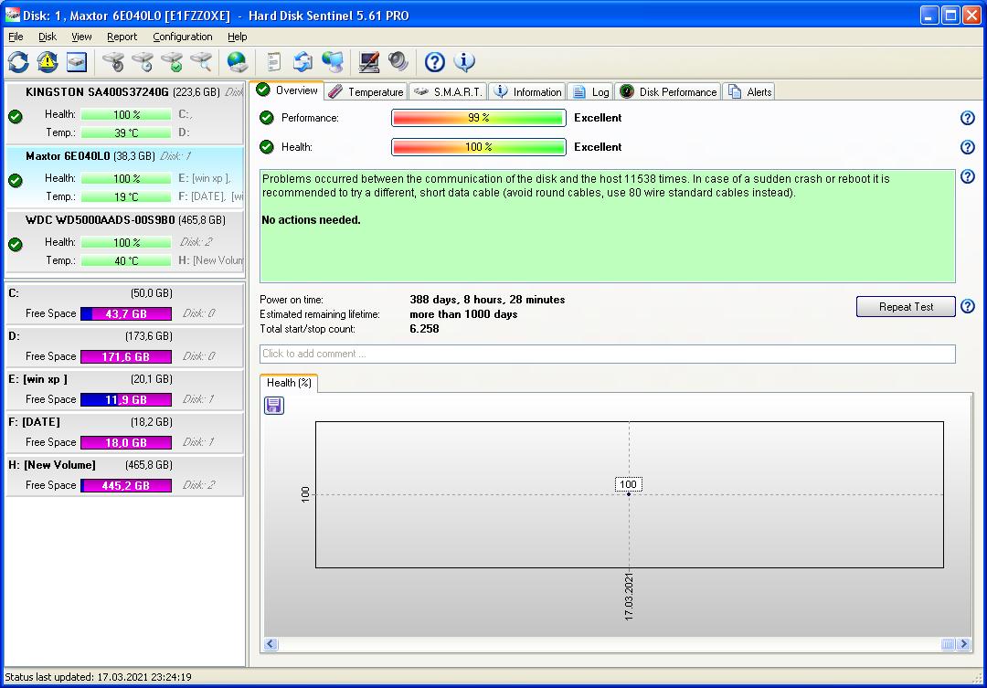Click the H: free space bar 445,2 GB

[x=126, y=485]
